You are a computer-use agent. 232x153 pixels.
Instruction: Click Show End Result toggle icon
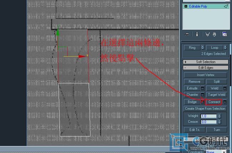click(x=197, y=34)
